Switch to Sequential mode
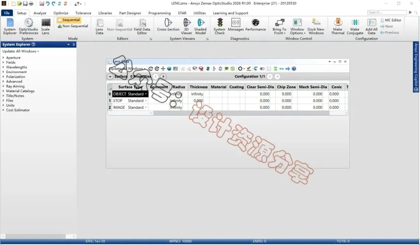The height and width of the screenshot is (245, 420). (68, 20)
